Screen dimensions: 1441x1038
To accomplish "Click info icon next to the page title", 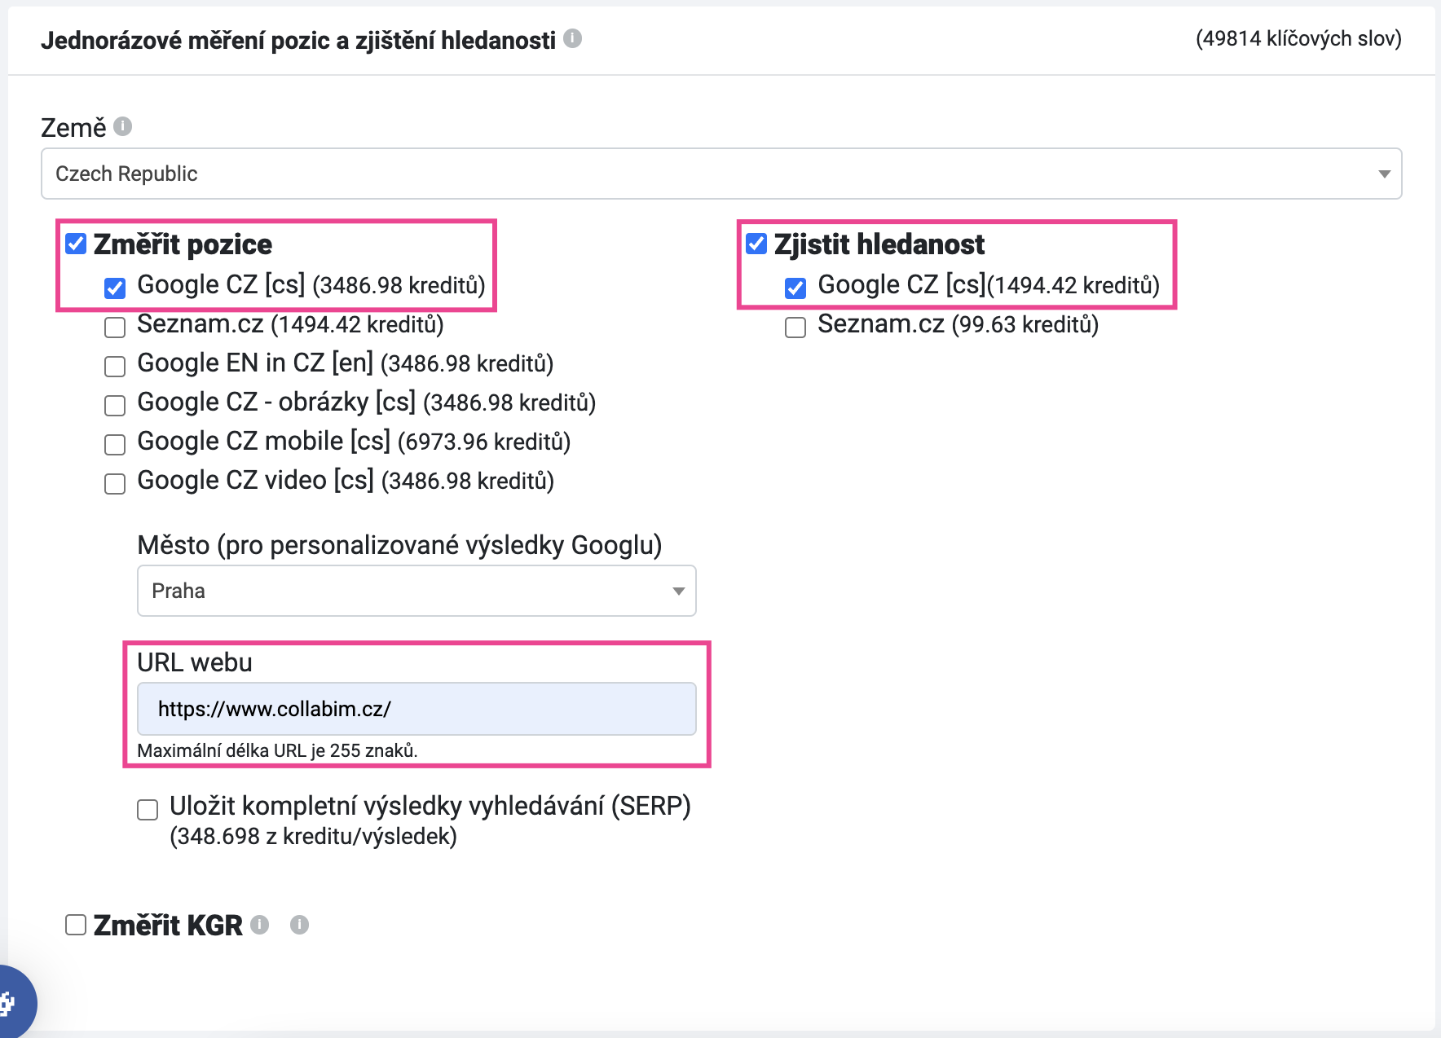I will pyautogui.click(x=573, y=38).
